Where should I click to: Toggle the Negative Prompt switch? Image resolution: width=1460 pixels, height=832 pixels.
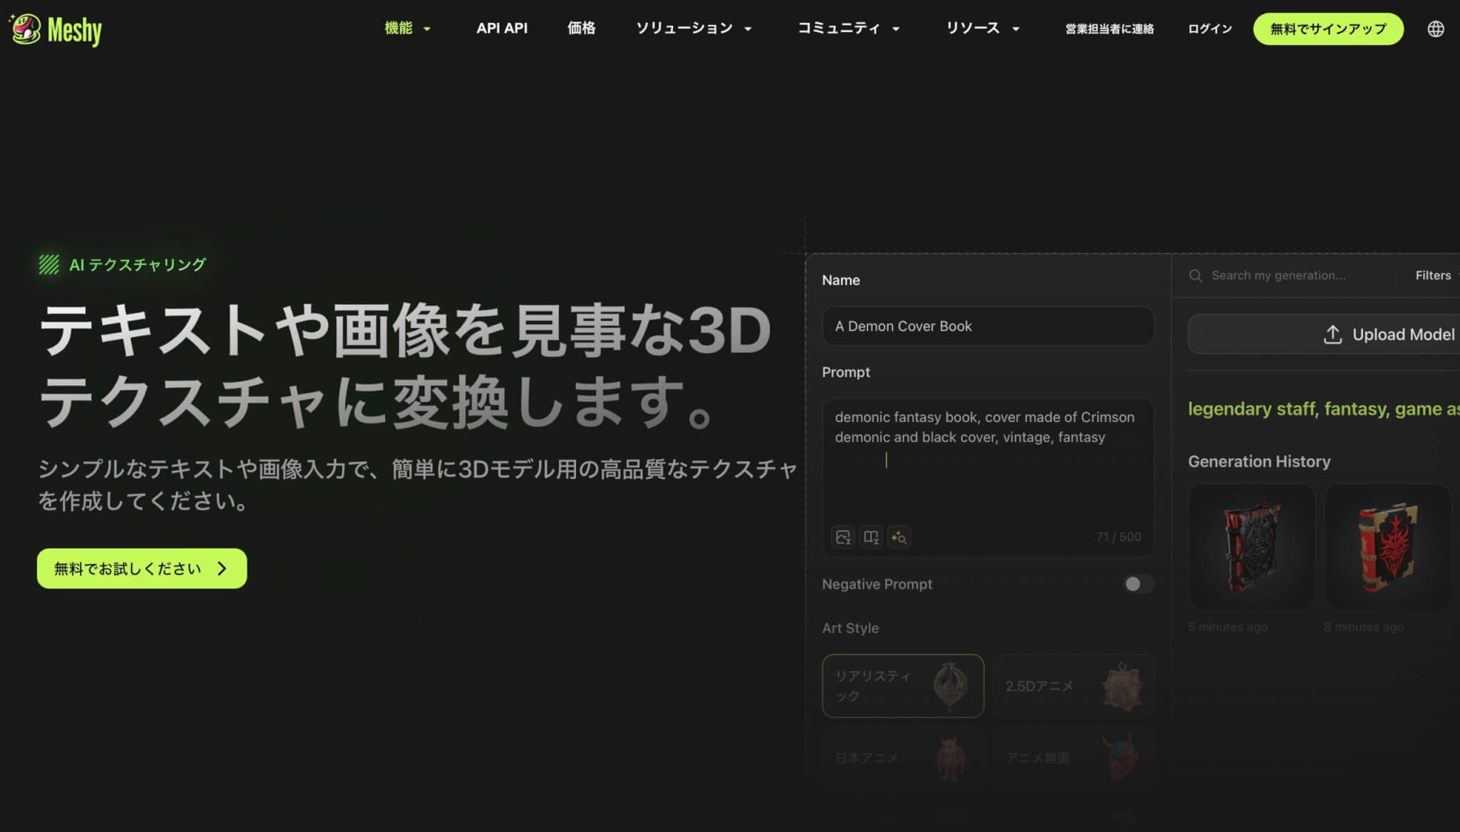coord(1138,584)
